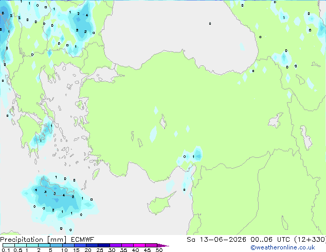Image resolution: width=326 pixels, height=252 pixels.
Task: Select the 40–45 mm magenta legend swatch
Action: tap(139, 245)
